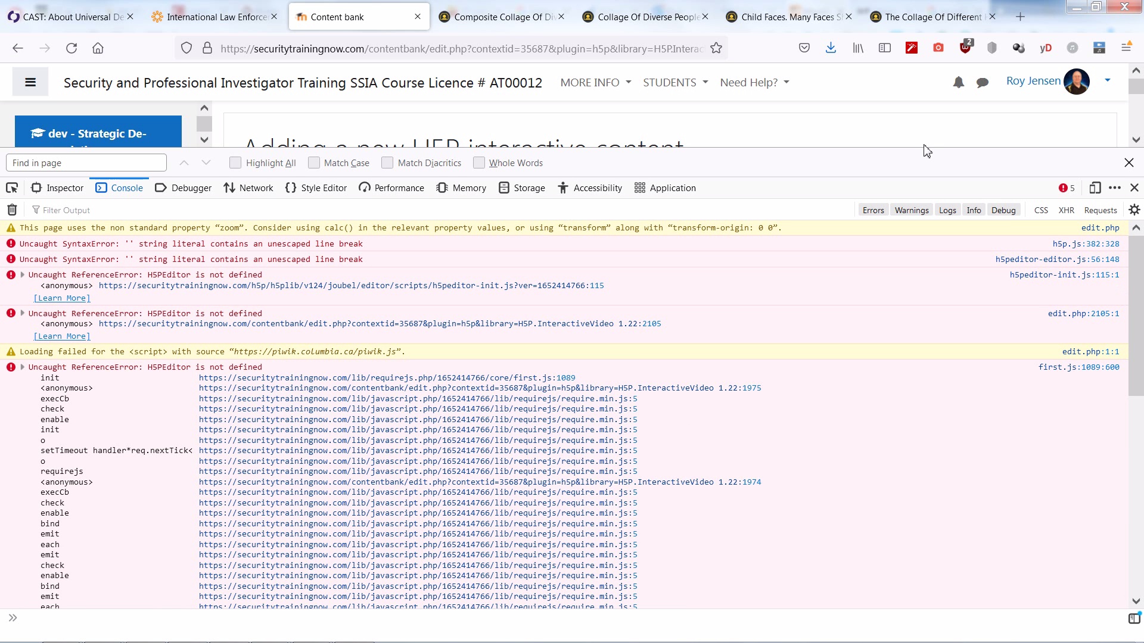Click the red error count badge
Screen dimensions: 1144x643
point(1067,188)
